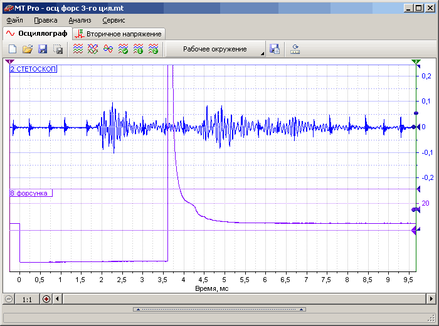Save using the blue floppy disk icon
Image resolution: width=439 pixels, height=326 pixels.
click(43, 49)
